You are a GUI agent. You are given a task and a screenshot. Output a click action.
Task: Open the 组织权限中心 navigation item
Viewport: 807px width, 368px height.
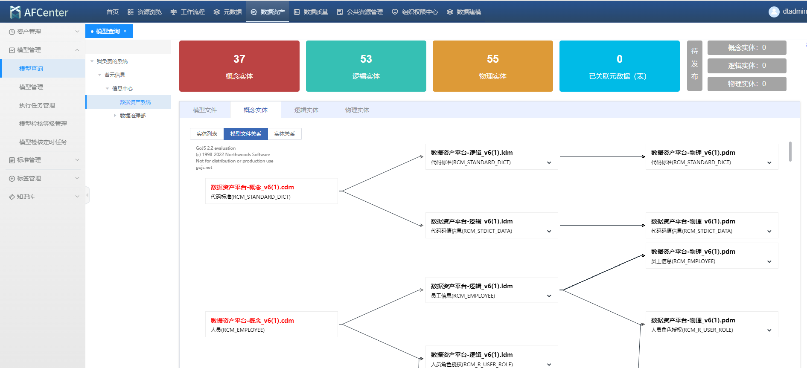415,12
